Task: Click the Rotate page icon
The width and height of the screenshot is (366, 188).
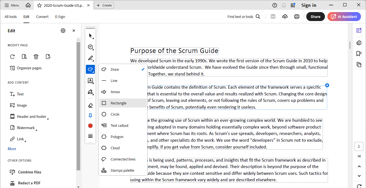Action: (x=12, y=57)
